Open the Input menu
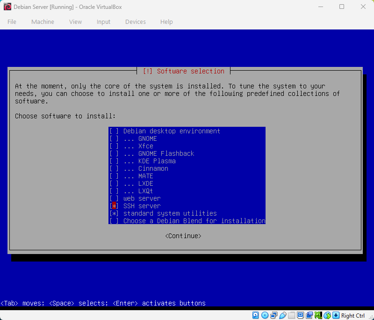374x320 pixels. click(103, 22)
